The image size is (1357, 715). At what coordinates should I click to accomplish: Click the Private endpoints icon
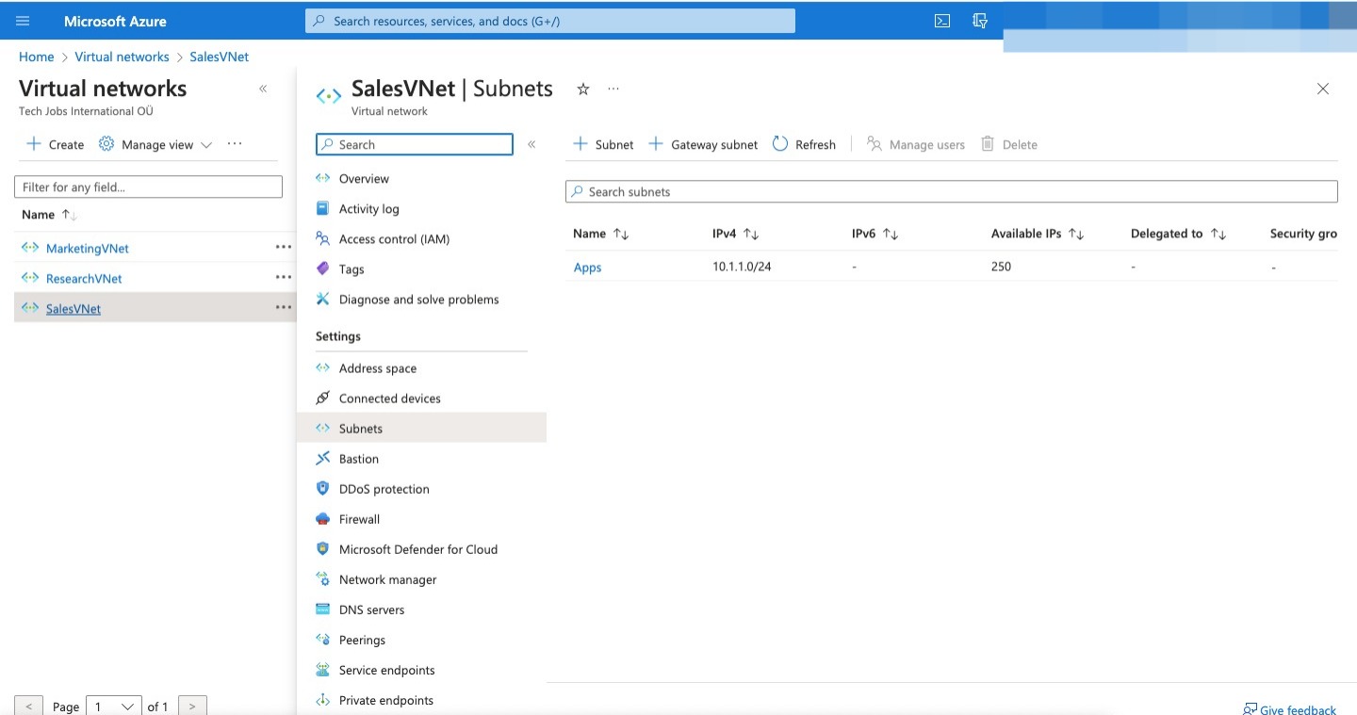323,700
